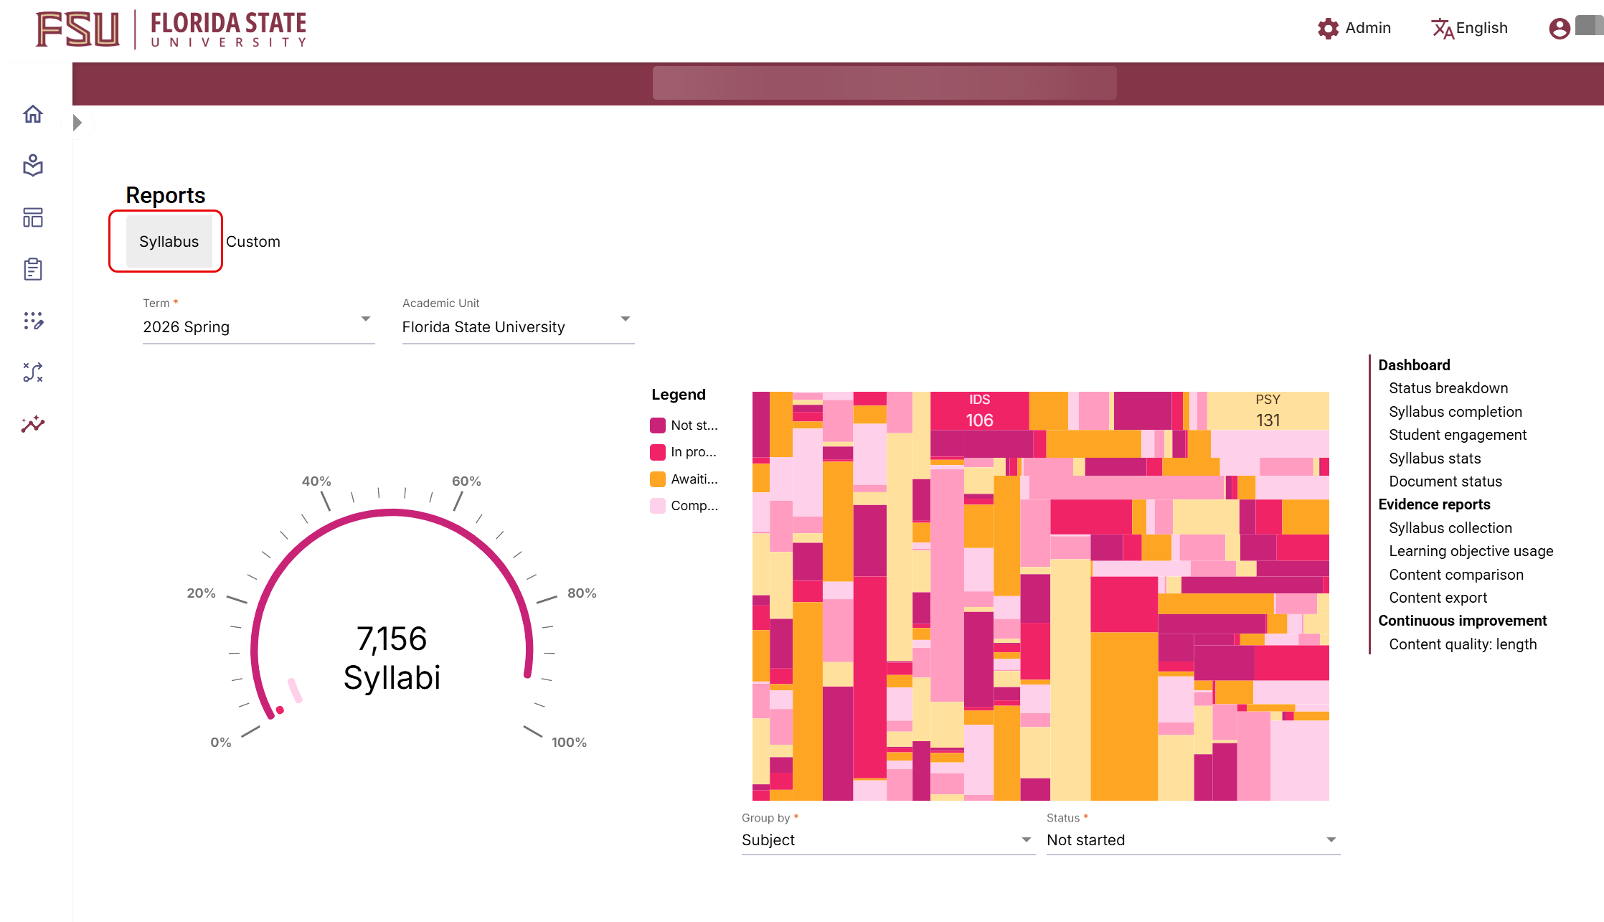Expand the sidebar navigation arrow
The image size is (1604, 922).
tap(77, 123)
